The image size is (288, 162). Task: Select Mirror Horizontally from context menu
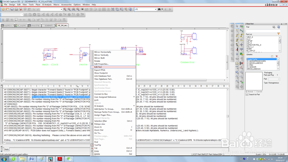pos(113,52)
